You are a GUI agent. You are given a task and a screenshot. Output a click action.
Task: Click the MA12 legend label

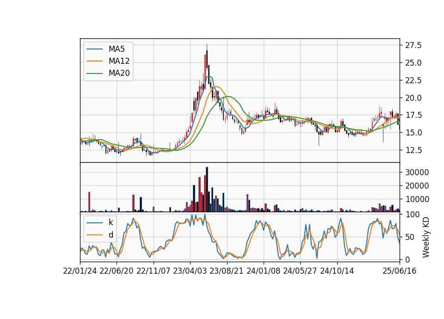[x=119, y=61]
